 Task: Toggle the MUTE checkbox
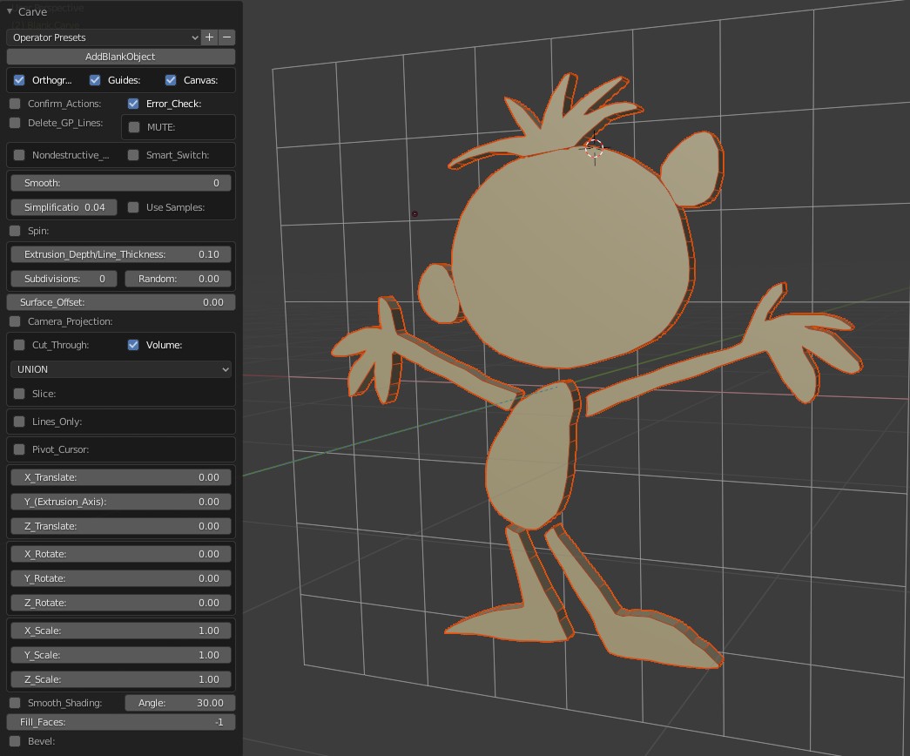(134, 127)
